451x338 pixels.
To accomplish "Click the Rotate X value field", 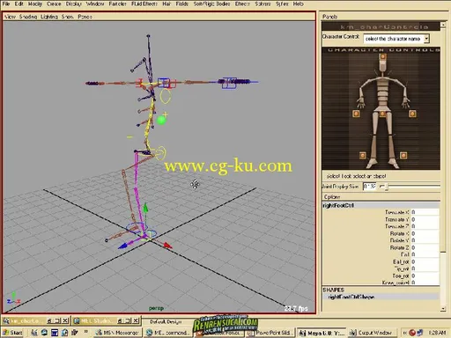I will tap(425, 233).
